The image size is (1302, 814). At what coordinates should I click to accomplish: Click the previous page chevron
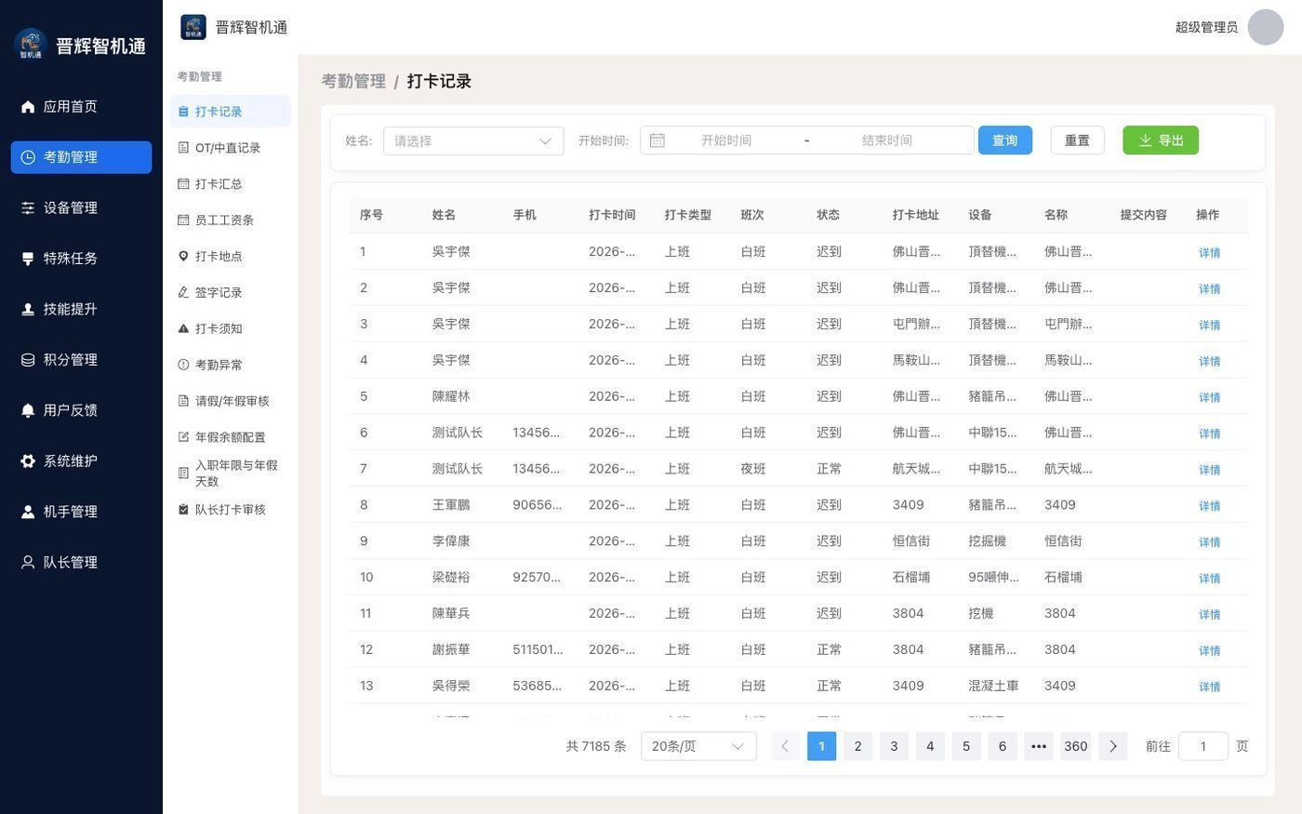[x=785, y=746]
